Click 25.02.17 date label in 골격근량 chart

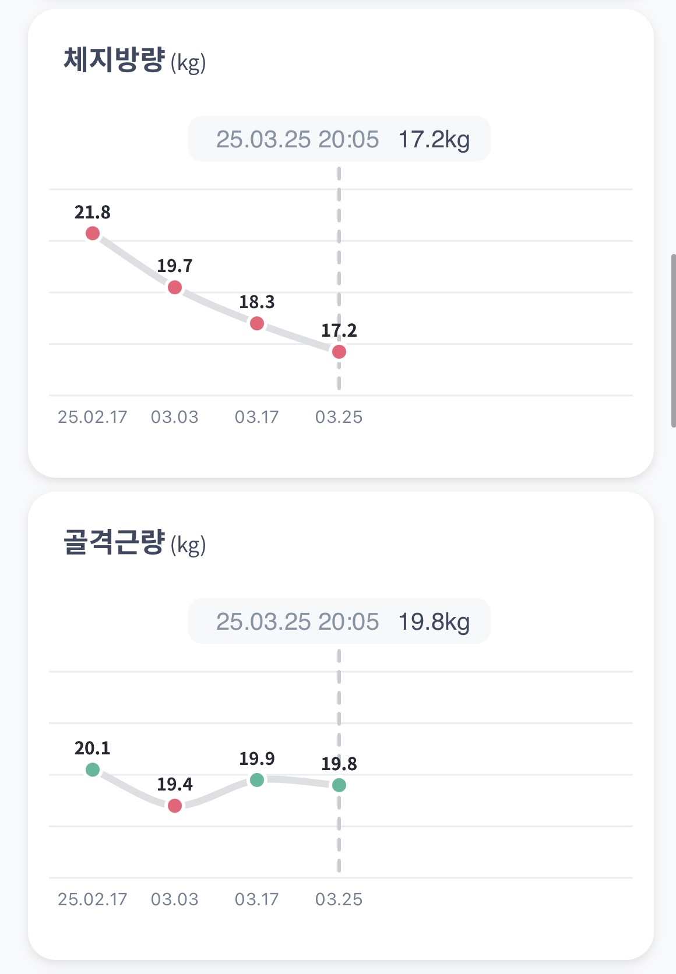93,899
